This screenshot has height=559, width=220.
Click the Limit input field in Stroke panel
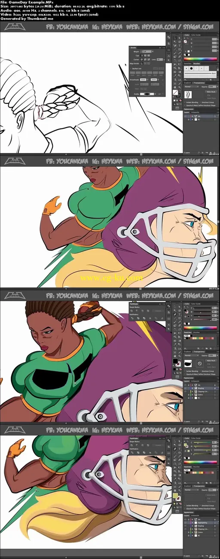[x=160, y=59]
